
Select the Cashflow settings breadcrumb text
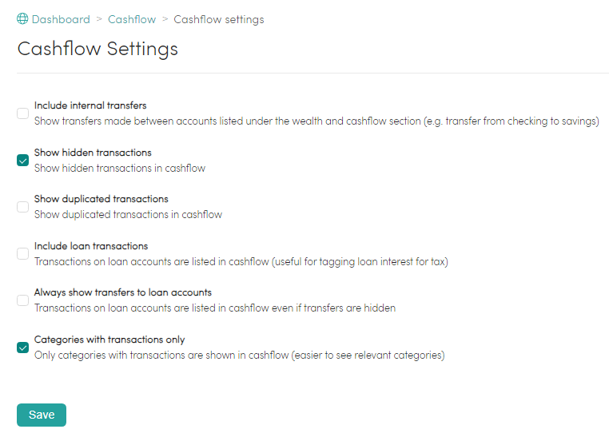click(219, 19)
